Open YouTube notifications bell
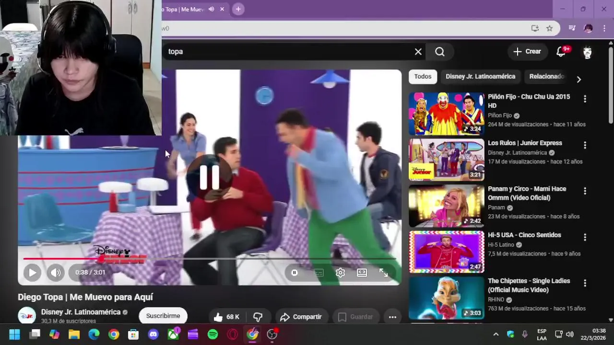The image size is (614, 345). click(x=561, y=52)
